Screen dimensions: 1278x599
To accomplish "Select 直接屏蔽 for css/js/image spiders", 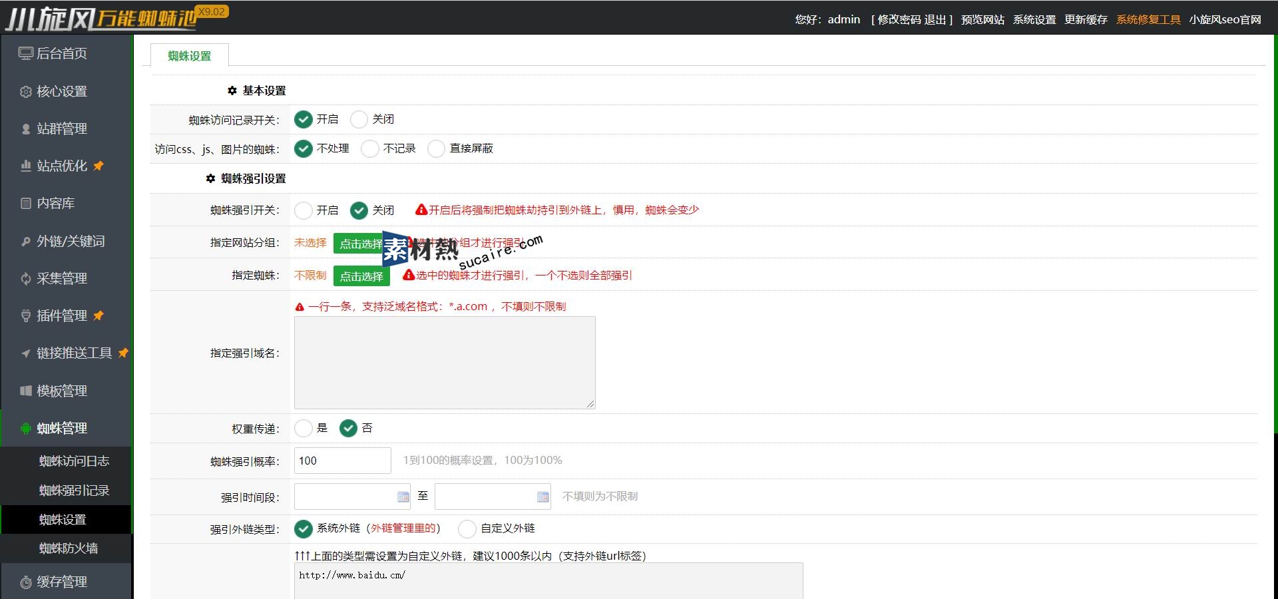I will (436, 148).
